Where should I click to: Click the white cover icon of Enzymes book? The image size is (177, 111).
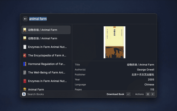click(x=25, y=47)
